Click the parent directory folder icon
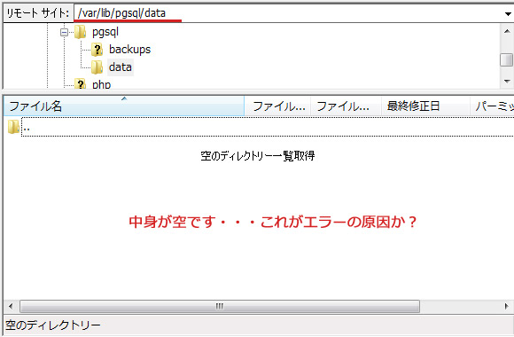The image size is (514, 337). pyautogui.click(x=13, y=127)
